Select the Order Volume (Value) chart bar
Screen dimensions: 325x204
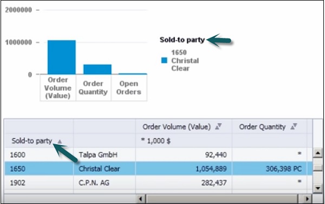62,57
